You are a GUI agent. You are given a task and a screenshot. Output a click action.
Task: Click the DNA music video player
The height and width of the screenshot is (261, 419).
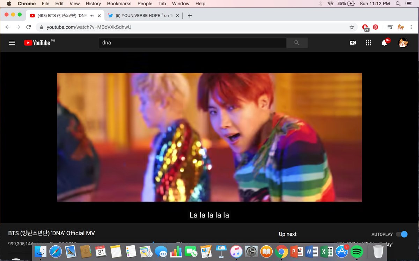tap(209, 137)
